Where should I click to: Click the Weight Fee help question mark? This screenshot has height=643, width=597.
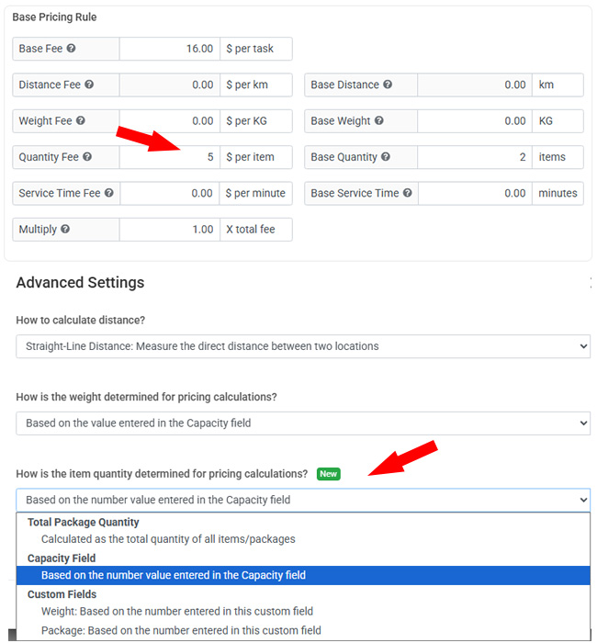(x=81, y=120)
